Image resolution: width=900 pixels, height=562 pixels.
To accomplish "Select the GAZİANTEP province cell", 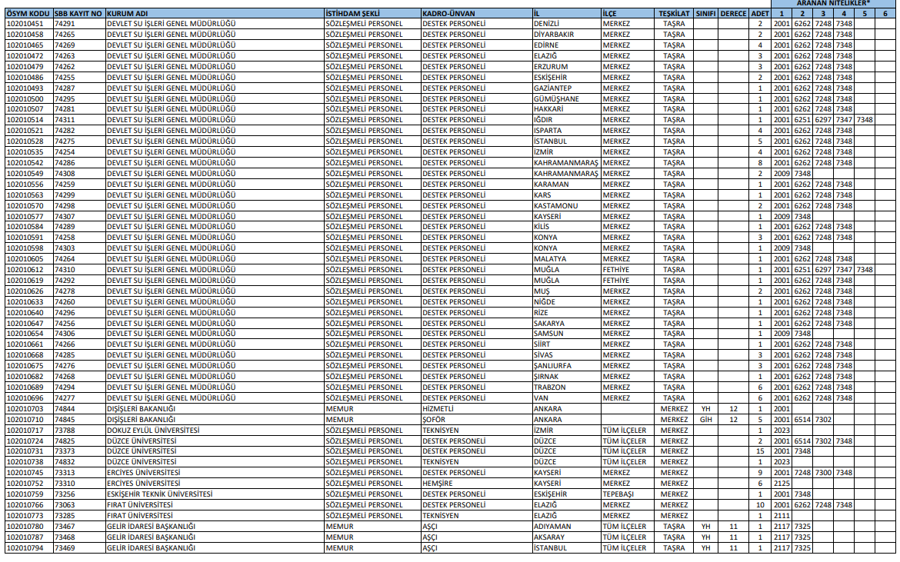I will [x=565, y=88].
